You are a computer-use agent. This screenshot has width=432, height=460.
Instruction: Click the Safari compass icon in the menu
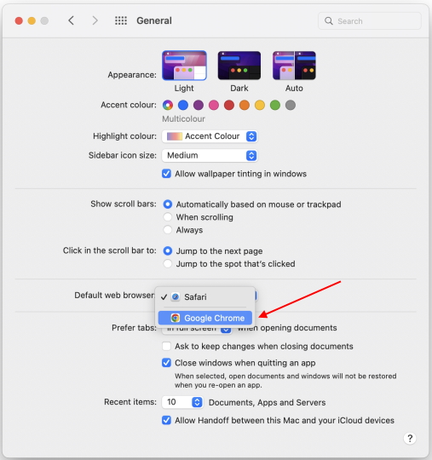click(x=176, y=297)
